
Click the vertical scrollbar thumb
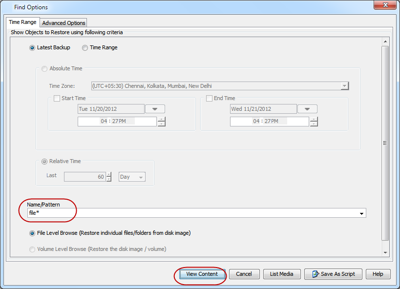[385, 143]
